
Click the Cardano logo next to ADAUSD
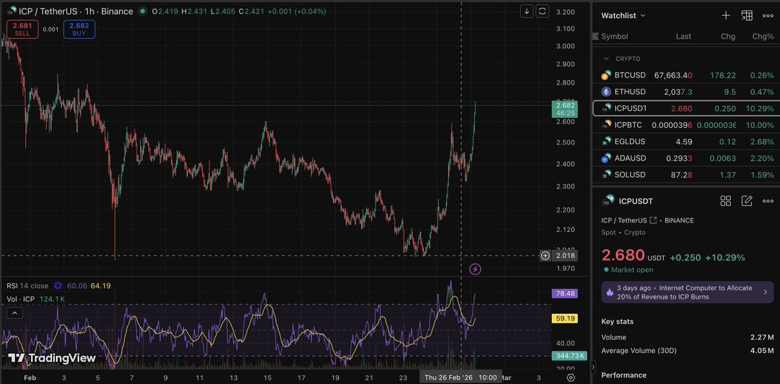[606, 158]
